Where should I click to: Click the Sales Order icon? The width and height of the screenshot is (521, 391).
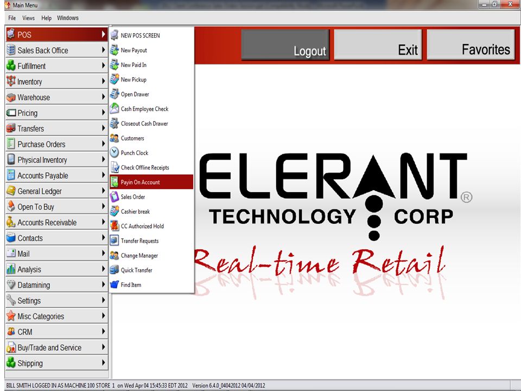115,197
